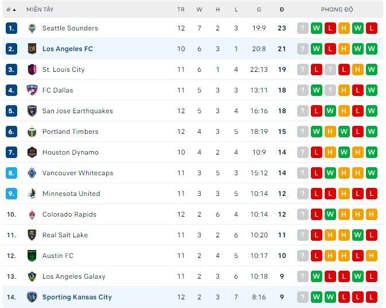
Task: Click the FC Dallas crest icon
Action: click(x=32, y=90)
